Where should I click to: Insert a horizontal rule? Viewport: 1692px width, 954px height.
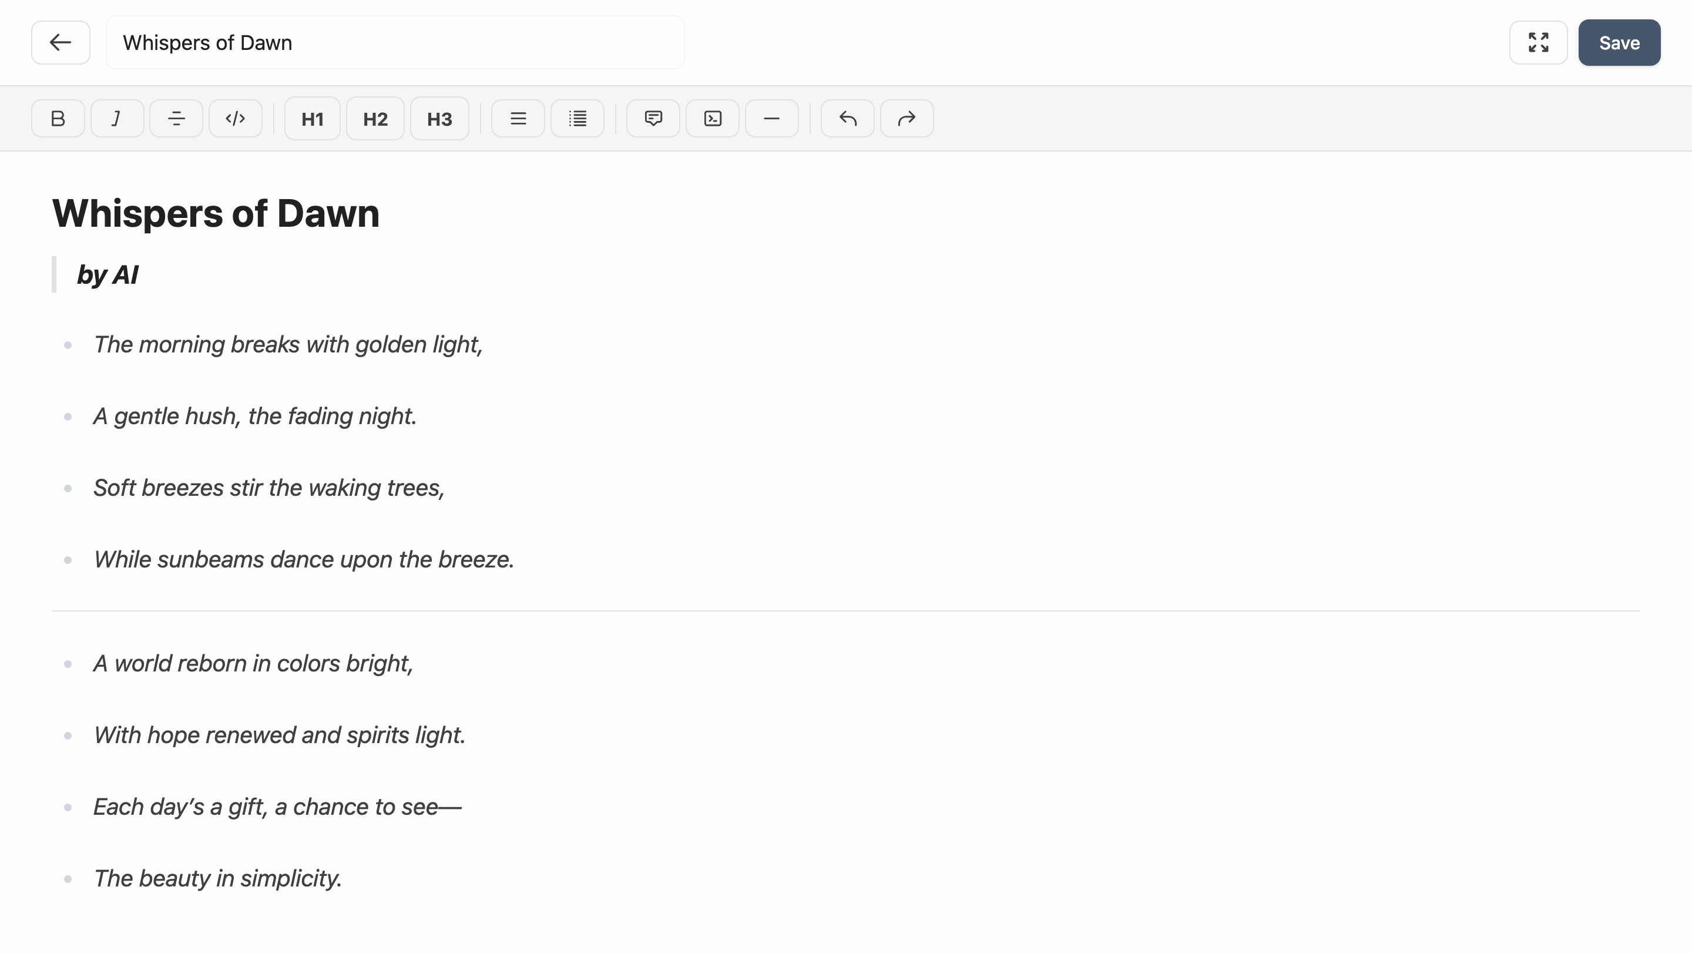[x=771, y=118]
